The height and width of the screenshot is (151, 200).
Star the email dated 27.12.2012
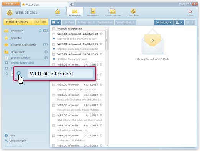pyautogui.click(x=101, y=64)
